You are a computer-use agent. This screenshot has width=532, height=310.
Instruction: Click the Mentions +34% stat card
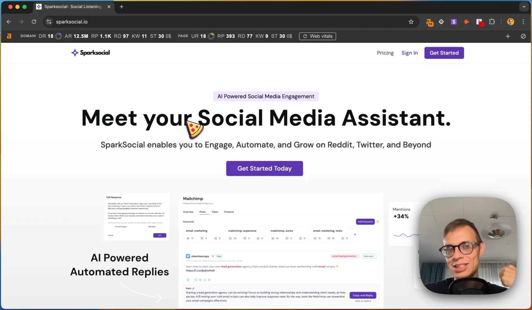coord(404,224)
